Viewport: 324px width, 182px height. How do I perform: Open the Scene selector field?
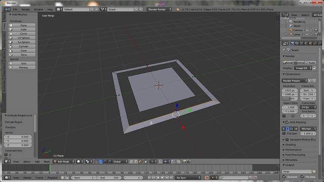point(120,10)
